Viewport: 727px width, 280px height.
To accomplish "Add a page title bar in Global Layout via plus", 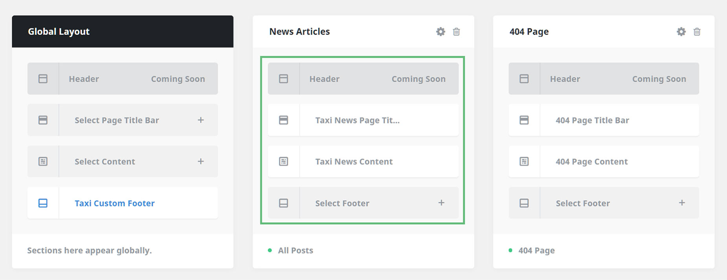I will click(x=201, y=120).
